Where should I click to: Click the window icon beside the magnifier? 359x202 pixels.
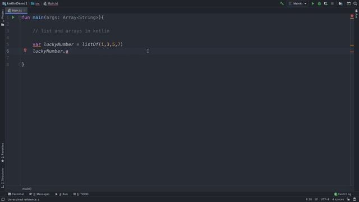pos(348,3)
